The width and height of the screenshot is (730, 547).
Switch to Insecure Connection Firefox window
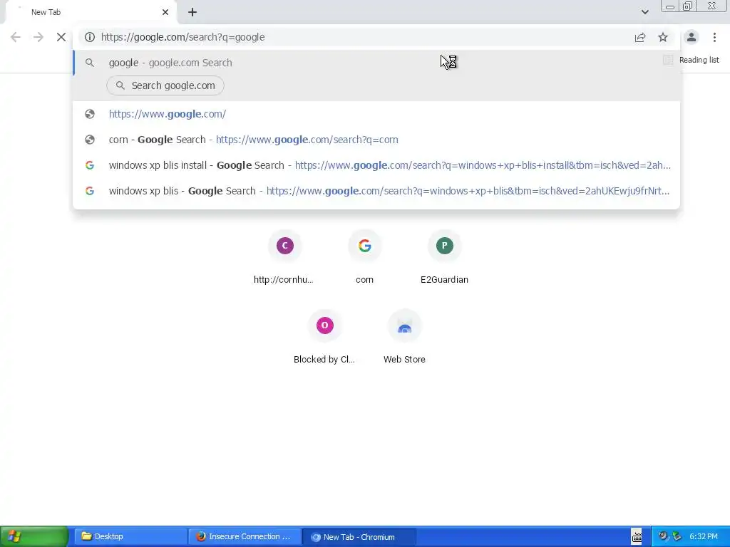tap(245, 537)
